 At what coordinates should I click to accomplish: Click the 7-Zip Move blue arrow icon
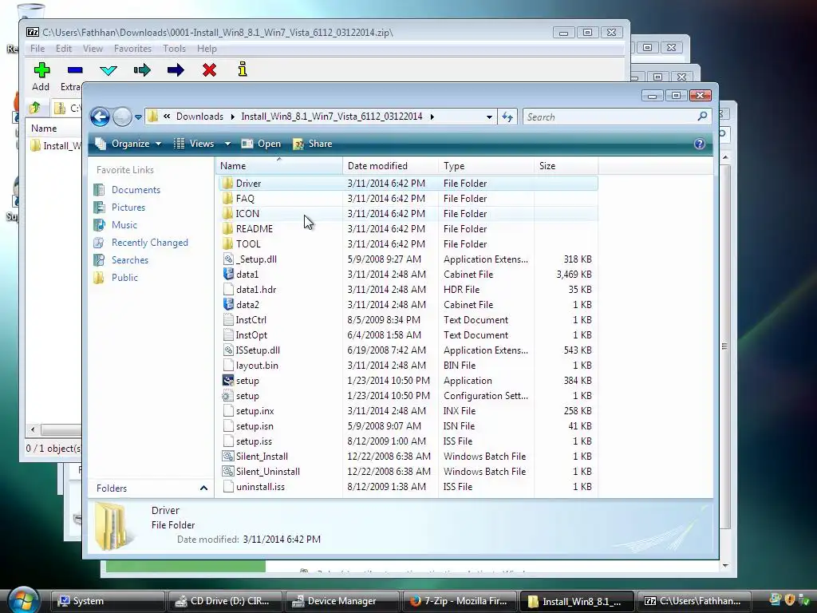pos(176,70)
